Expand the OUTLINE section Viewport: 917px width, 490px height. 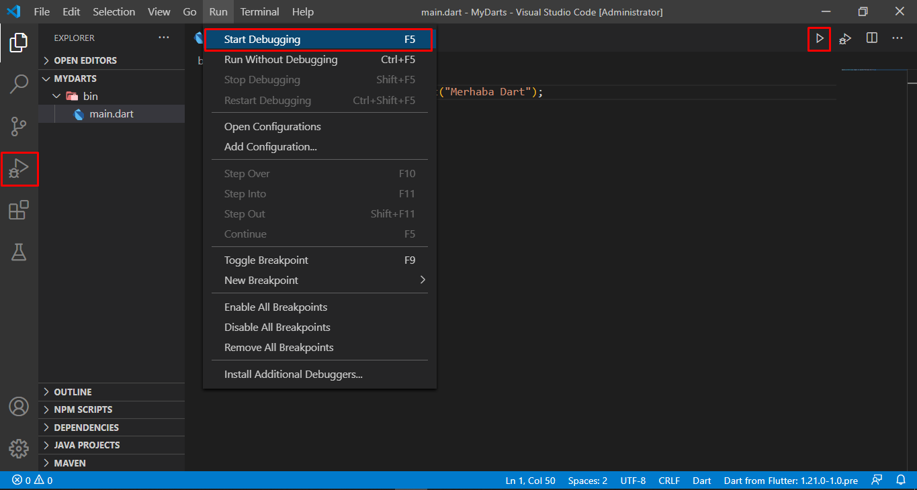click(73, 392)
